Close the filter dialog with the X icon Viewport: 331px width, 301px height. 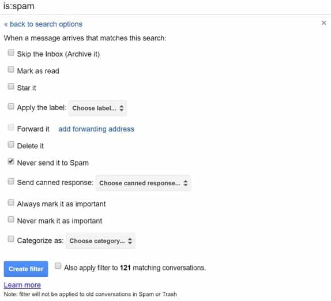[324, 23]
